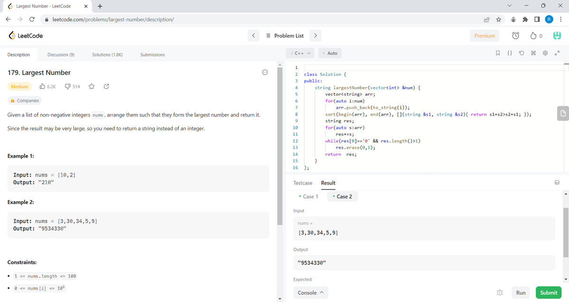Open editor settings gear
Screen dimensions: 569x302
[x=545, y=53]
